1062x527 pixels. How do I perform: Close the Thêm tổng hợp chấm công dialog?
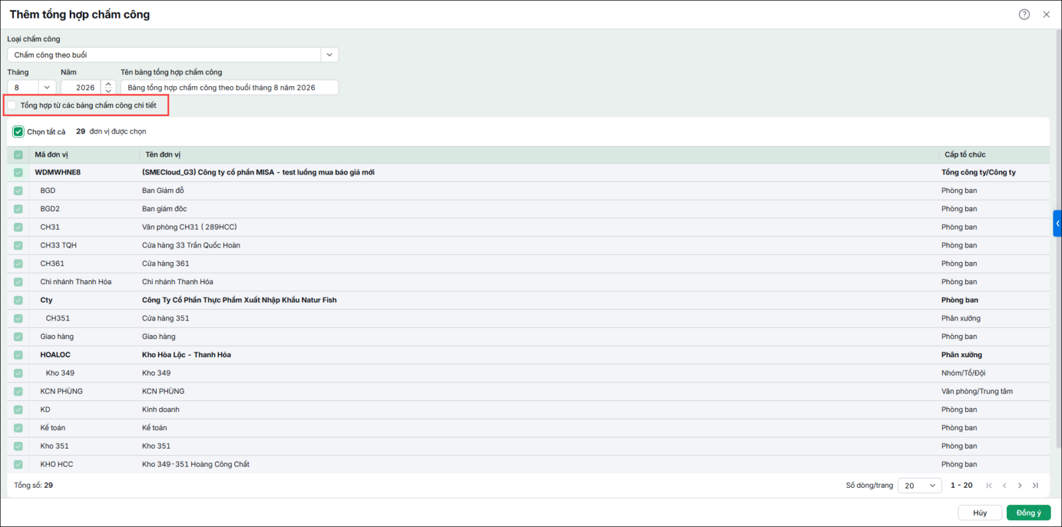pyautogui.click(x=1046, y=15)
